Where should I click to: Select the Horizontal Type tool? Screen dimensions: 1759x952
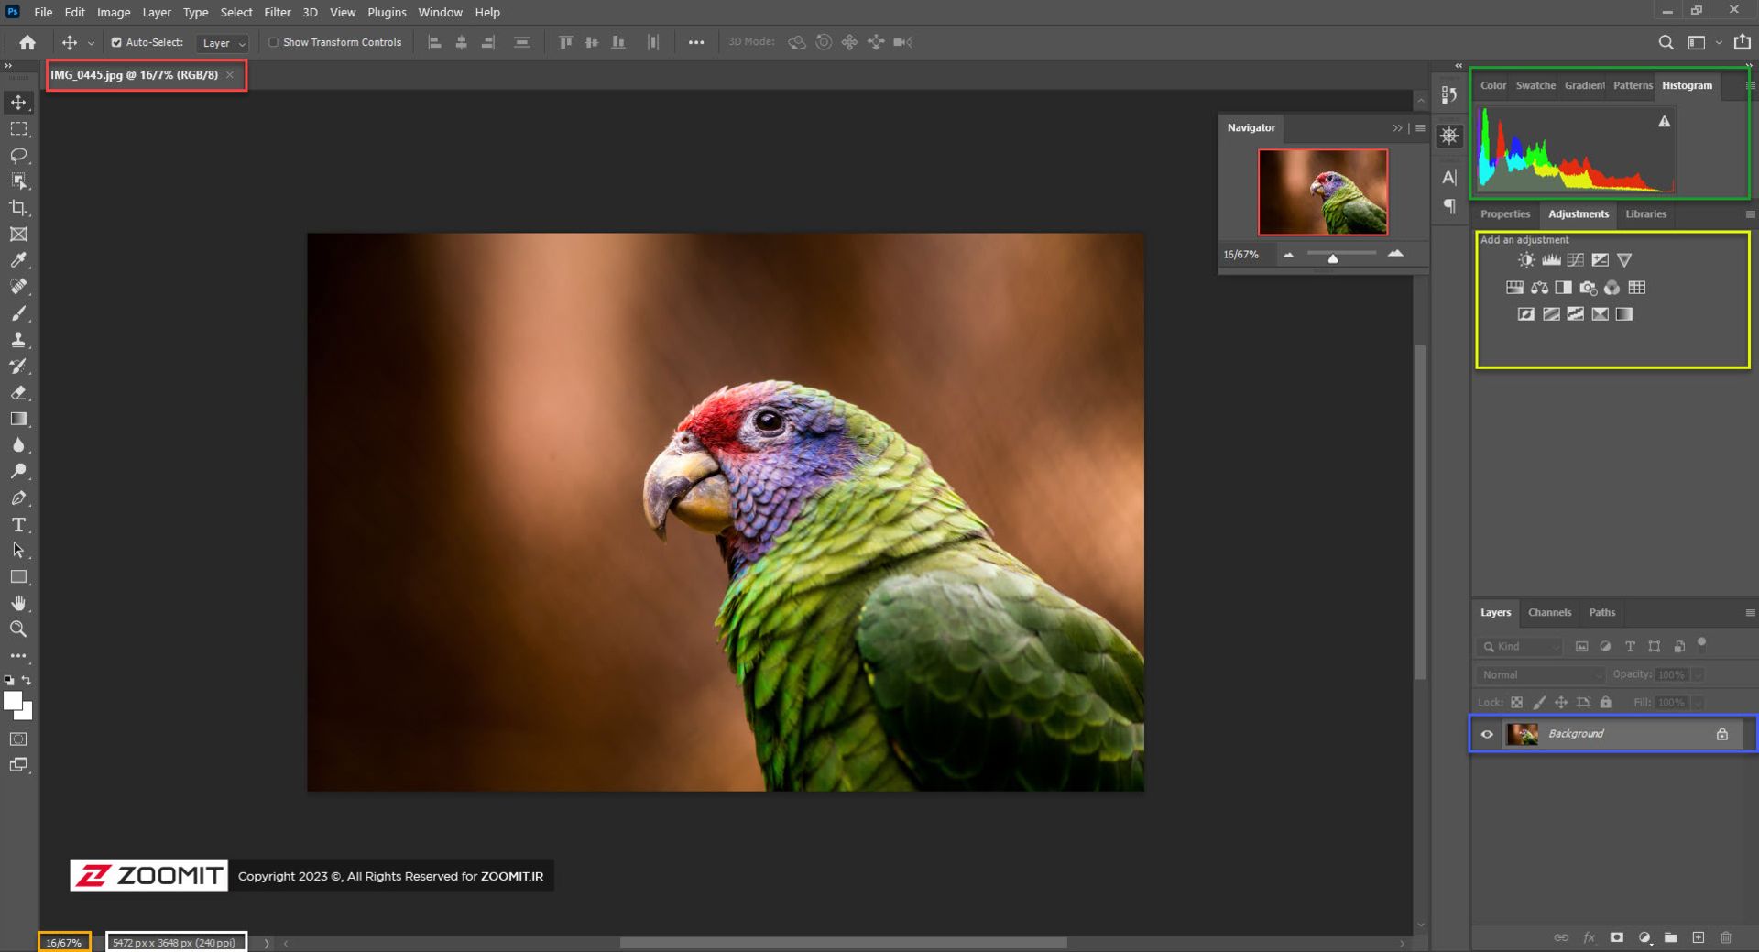point(18,525)
